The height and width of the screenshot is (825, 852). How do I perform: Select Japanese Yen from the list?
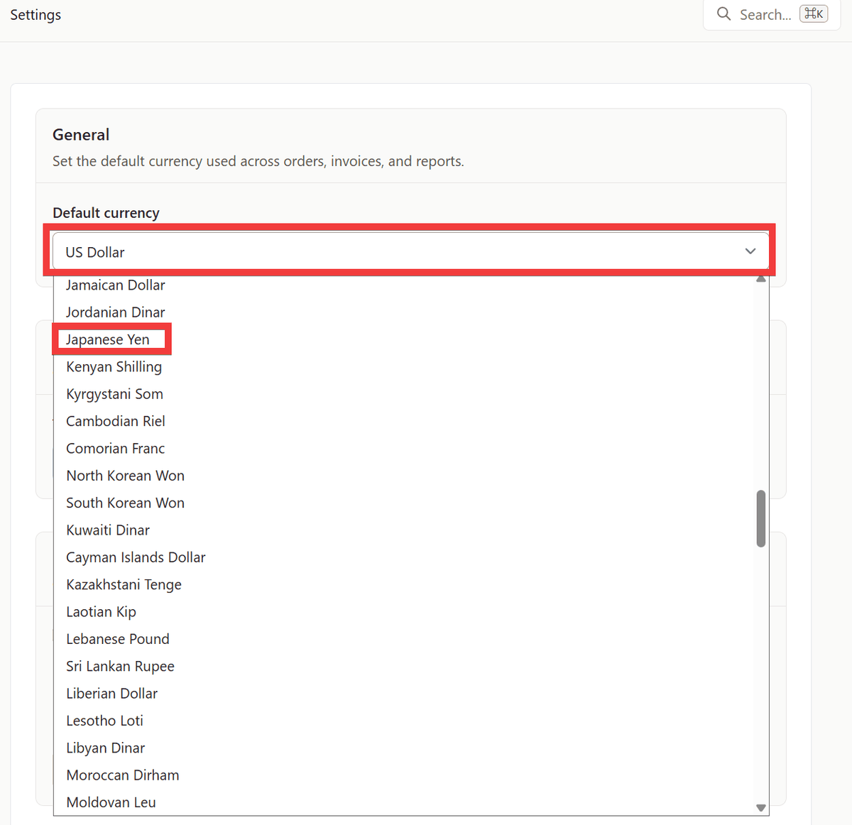tap(108, 339)
